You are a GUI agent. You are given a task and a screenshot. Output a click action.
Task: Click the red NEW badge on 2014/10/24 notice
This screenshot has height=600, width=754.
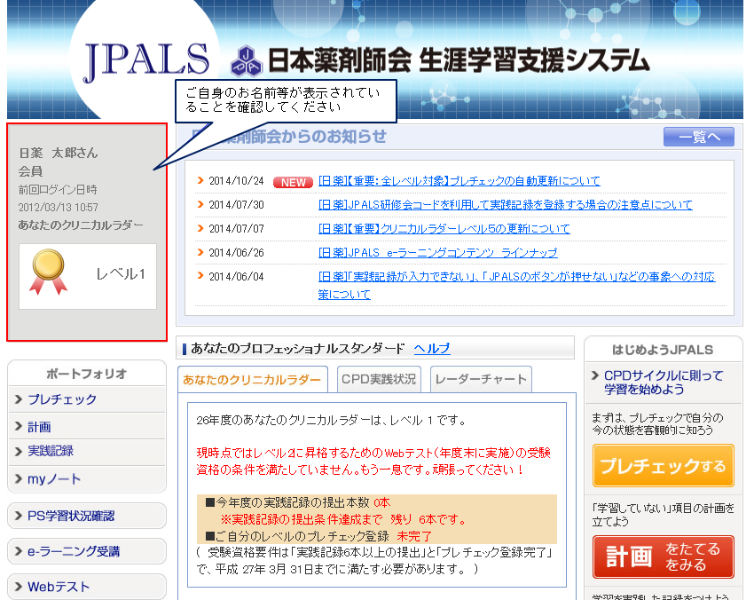[293, 182]
